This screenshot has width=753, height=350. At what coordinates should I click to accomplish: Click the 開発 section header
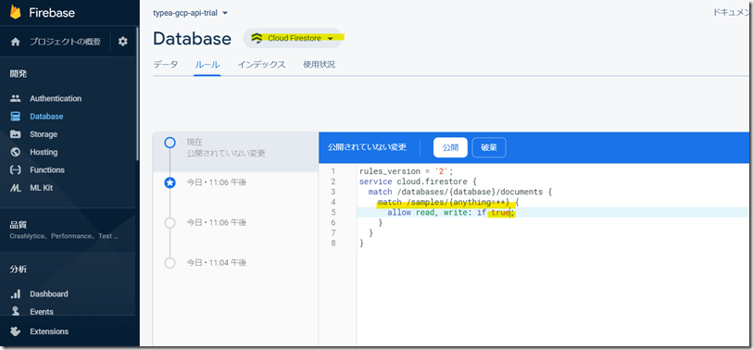[x=19, y=74]
